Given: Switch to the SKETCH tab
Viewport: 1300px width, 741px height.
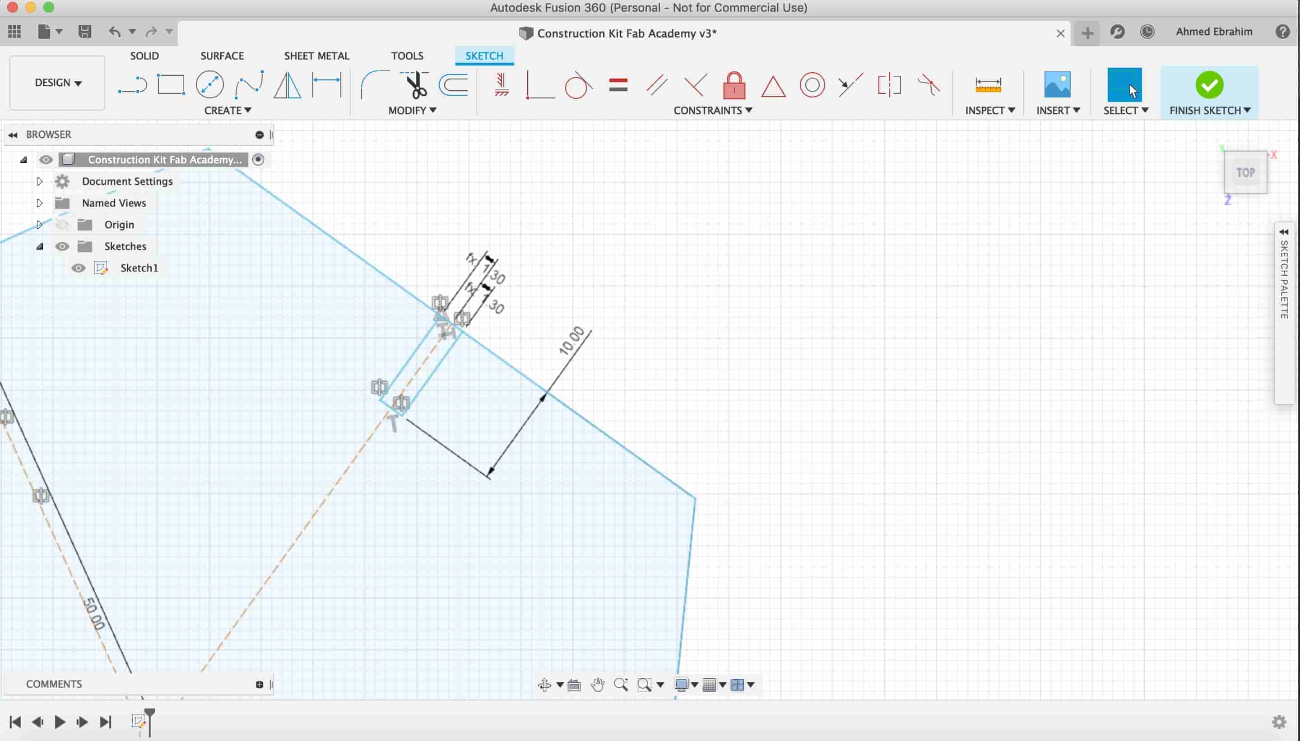Looking at the screenshot, I should tap(484, 56).
